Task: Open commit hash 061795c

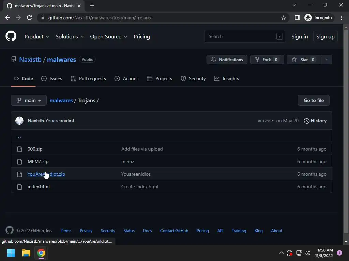Action: click(x=265, y=121)
